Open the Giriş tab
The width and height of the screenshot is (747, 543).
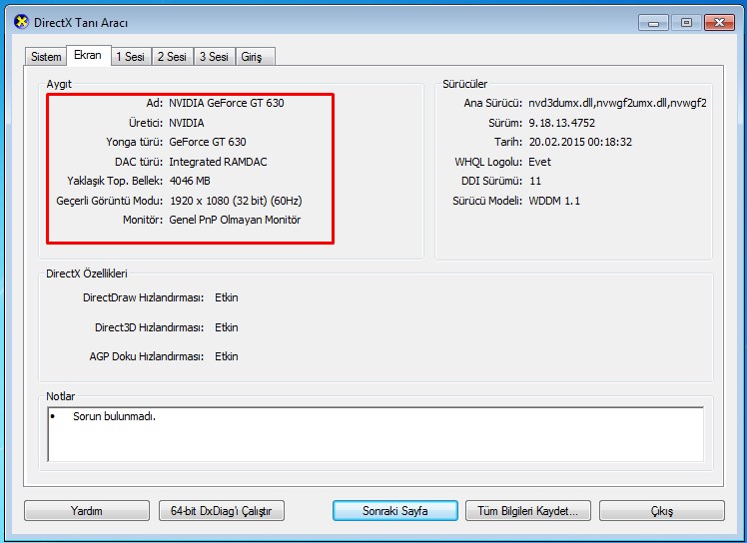(x=252, y=57)
